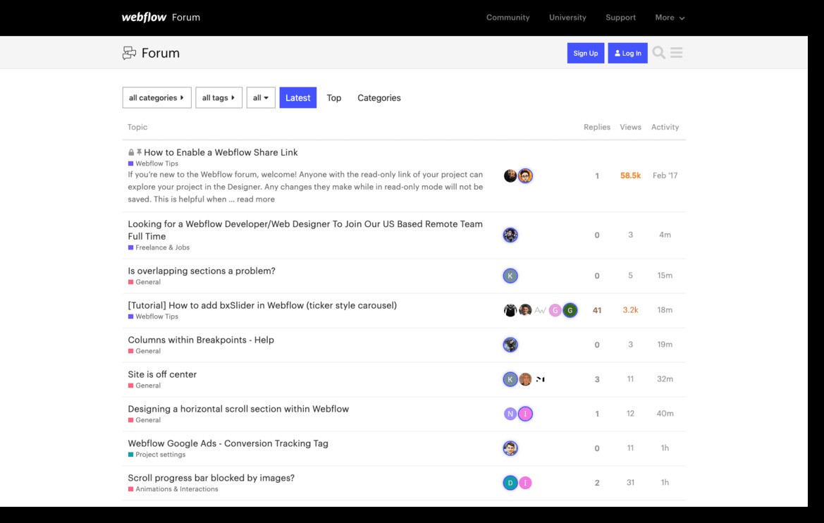This screenshot has width=824, height=523.
Task: Click the Sign Up button
Action: tap(586, 53)
